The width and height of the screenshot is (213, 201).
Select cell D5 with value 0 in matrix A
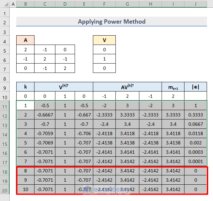pyautogui.click(x=65, y=50)
